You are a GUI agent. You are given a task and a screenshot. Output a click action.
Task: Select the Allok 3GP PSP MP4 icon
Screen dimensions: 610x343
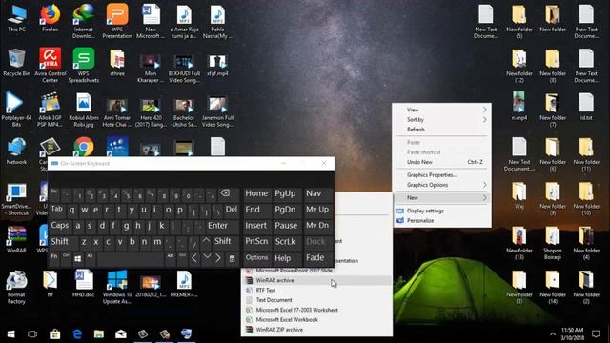pos(50,110)
